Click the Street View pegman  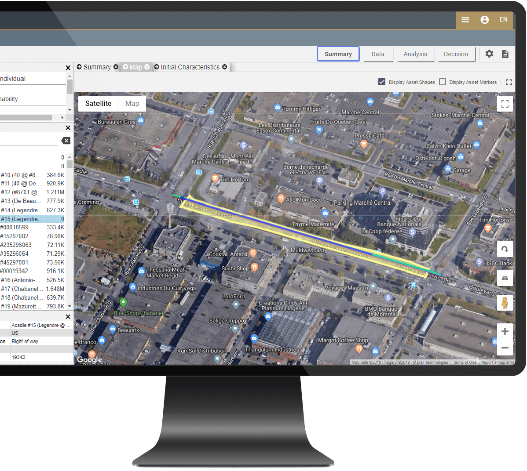pyautogui.click(x=505, y=303)
